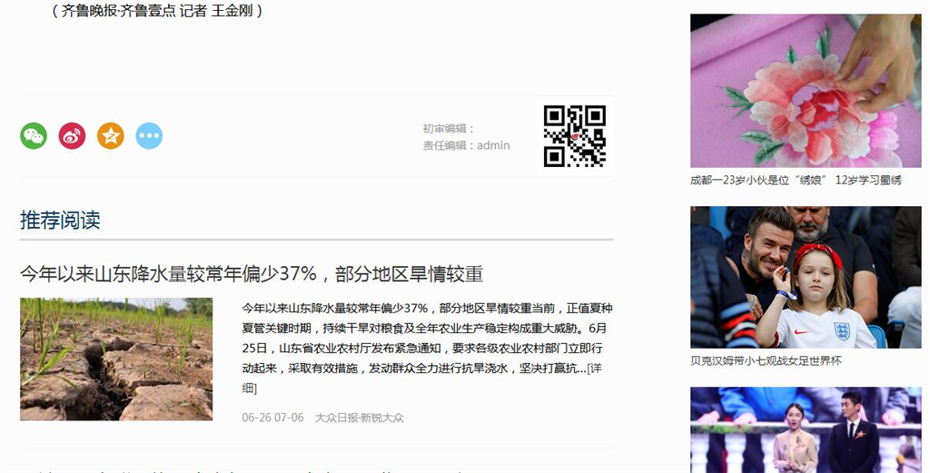Share the article via the green WeChat icon
The height and width of the screenshot is (473, 930).
point(34,136)
